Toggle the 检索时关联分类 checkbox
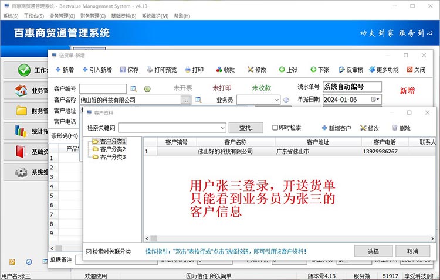Screen dimensions: 440x280 (x=89, y=251)
